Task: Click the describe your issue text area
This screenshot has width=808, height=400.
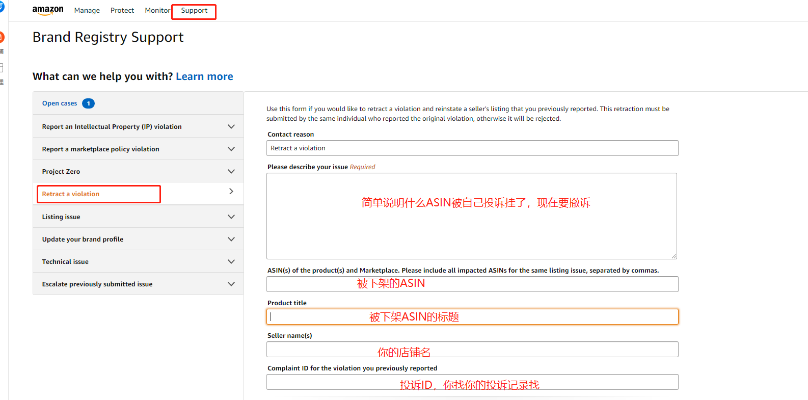Action: 472,216
